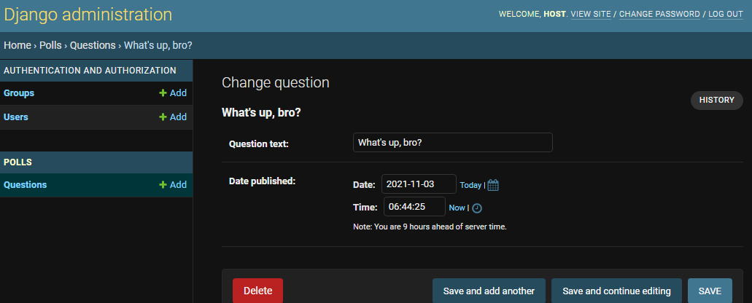The width and height of the screenshot is (752, 303).
Task: Click the Add link for Users
Action: [x=173, y=117]
